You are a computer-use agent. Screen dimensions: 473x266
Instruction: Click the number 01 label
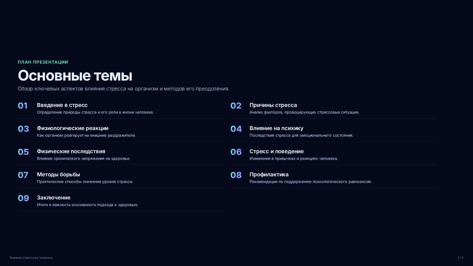(x=23, y=106)
